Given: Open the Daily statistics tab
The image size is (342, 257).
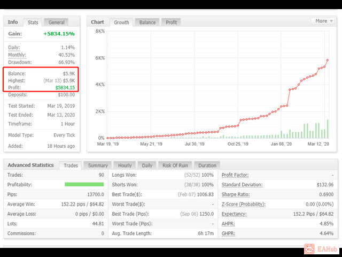Looking at the screenshot, I should tap(147, 165).
